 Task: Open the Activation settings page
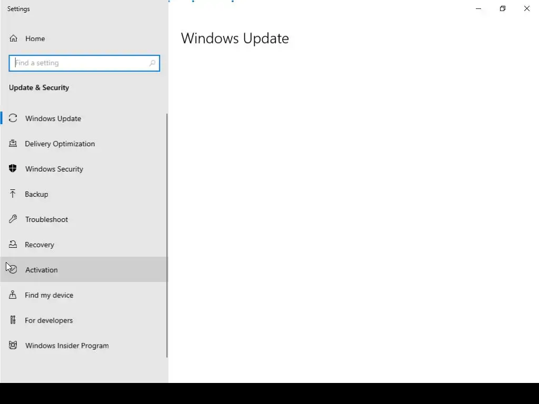tap(84, 270)
